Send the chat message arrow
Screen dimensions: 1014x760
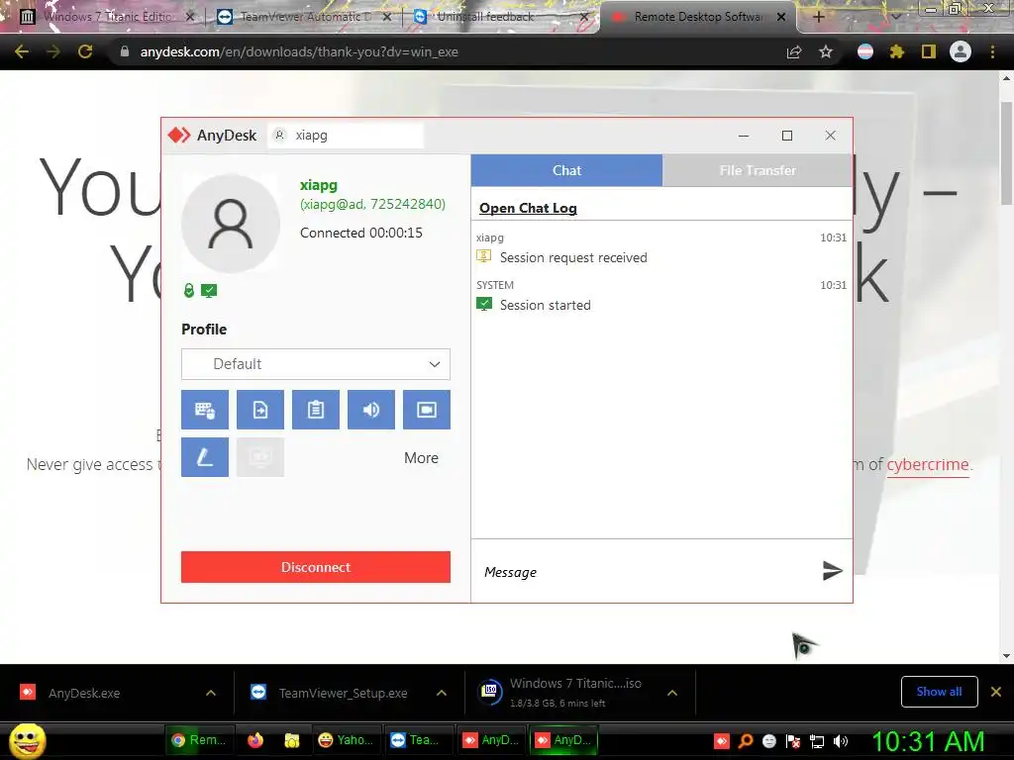point(832,571)
